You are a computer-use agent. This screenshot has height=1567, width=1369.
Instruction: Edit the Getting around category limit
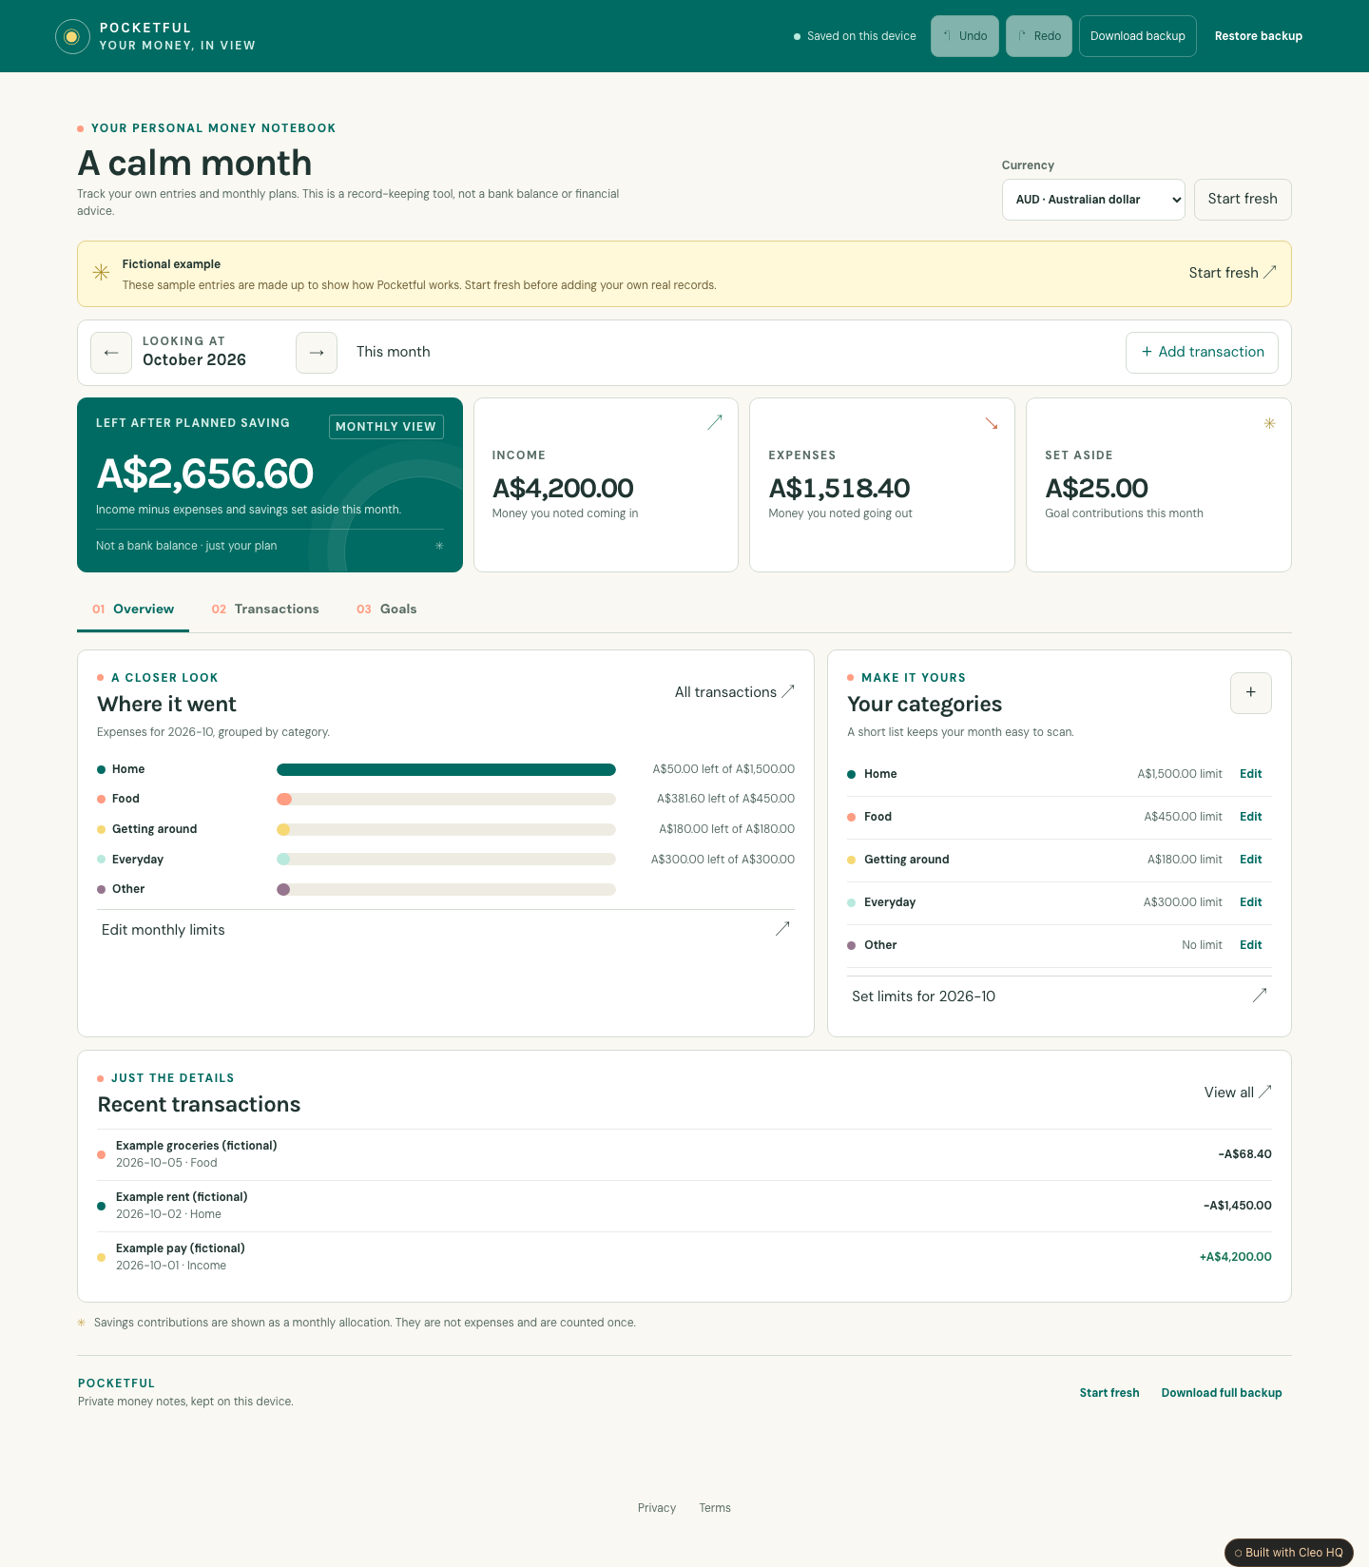pyautogui.click(x=1250, y=860)
